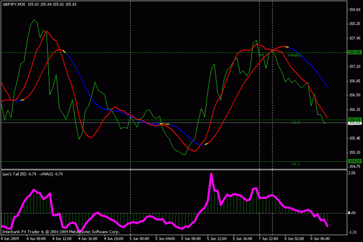The height and width of the screenshot is (242, 363).
Task: Click the 156.85 price axis label
Action: 355,81
